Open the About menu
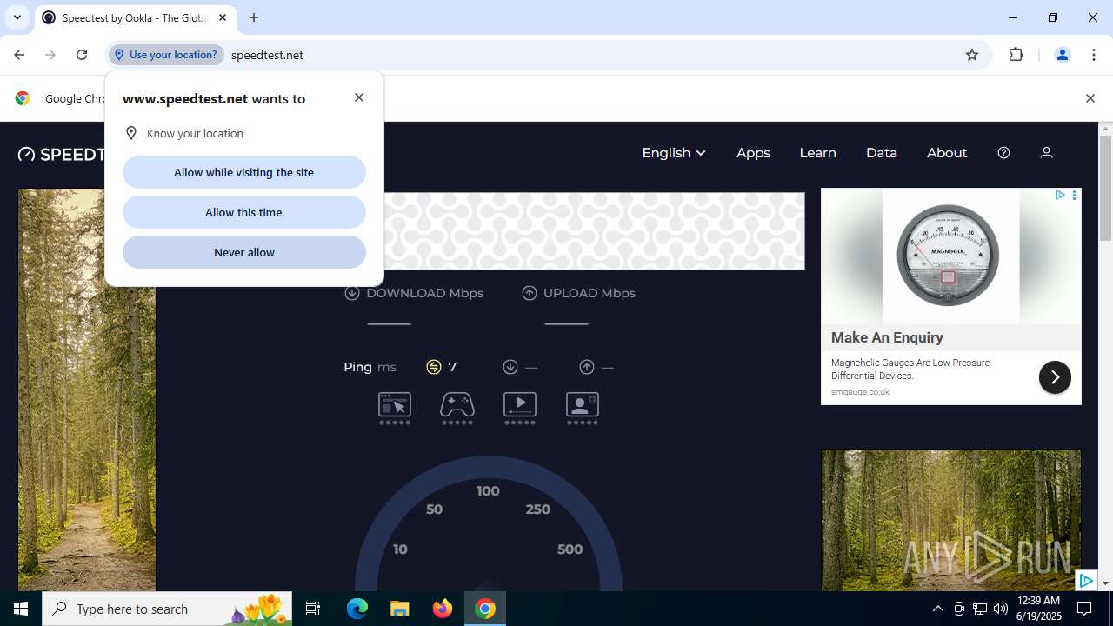This screenshot has height=626, width=1113. pyautogui.click(x=947, y=153)
